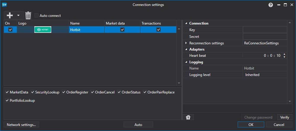Open the Logging level Inherited dropdown
This screenshot has height=131, width=296.
(265, 75)
